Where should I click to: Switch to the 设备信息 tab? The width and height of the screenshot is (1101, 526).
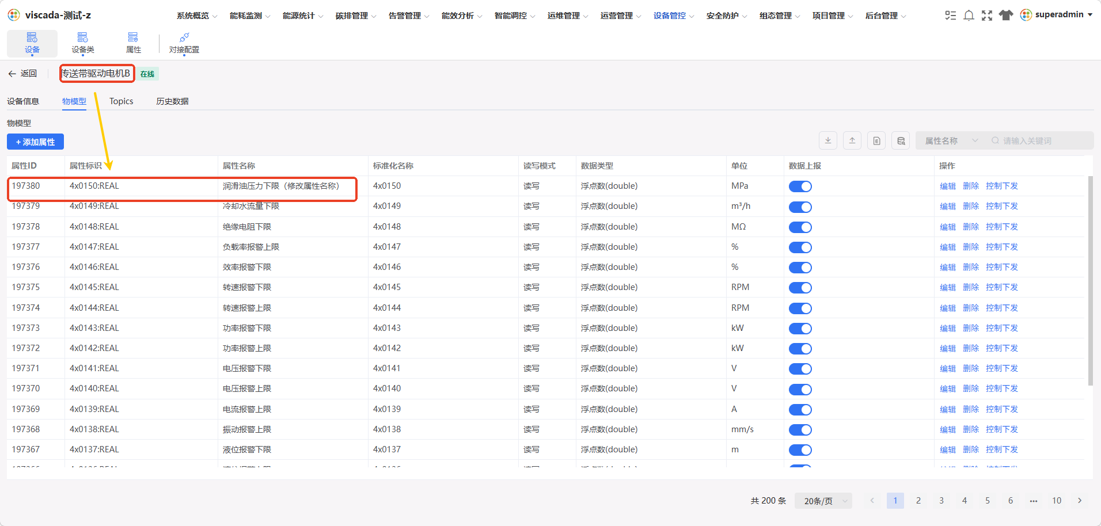23,101
